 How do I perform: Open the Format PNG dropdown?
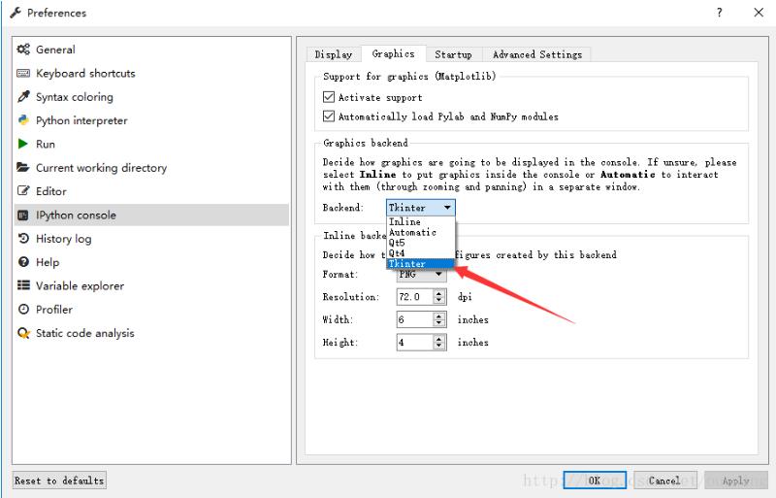422,275
